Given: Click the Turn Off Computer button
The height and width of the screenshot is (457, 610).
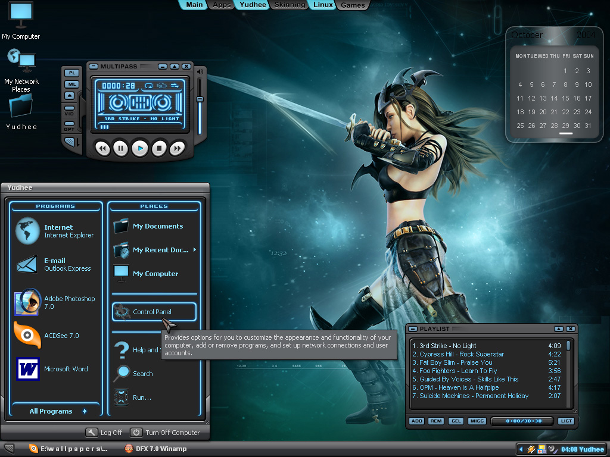Looking at the screenshot, I should pyautogui.click(x=166, y=433).
